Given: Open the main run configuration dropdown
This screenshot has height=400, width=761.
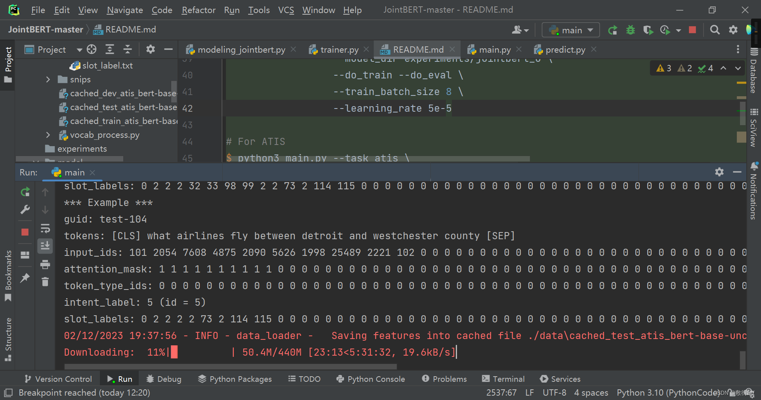Looking at the screenshot, I should pyautogui.click(x=570, y=30).
